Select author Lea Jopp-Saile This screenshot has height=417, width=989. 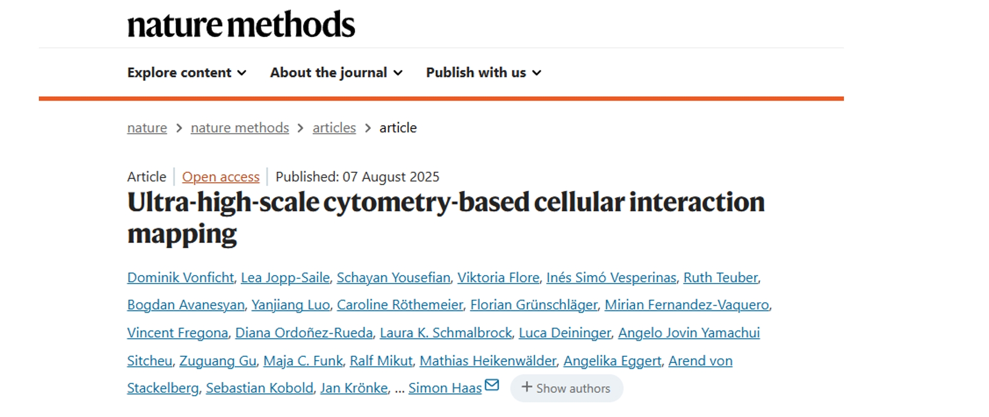coord(285,278)
